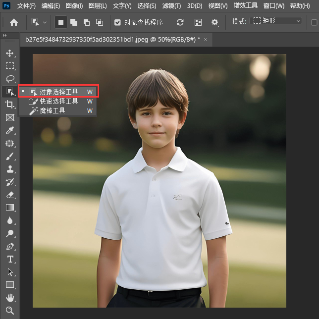Open the 滤镜(T) menu

(x=171, y=6)
